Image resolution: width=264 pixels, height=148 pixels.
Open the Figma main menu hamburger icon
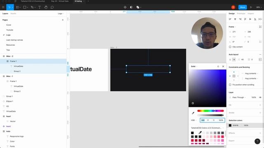point(3,7)
